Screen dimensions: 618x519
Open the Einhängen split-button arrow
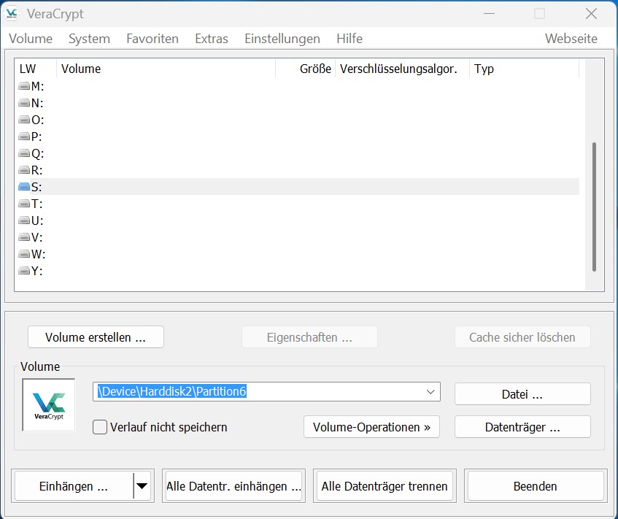point(142,486)
